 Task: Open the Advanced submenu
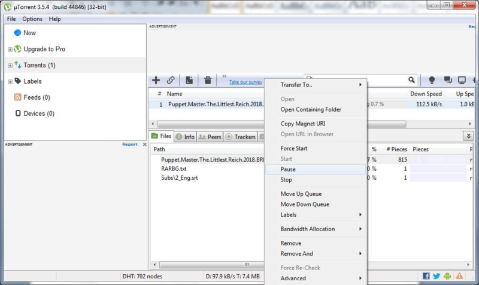(316, 278)
